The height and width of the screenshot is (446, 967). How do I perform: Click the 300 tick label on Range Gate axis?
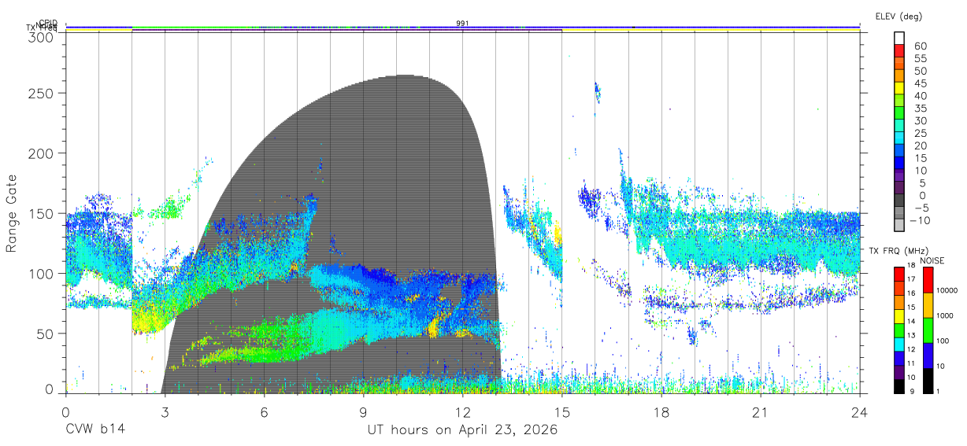point(43,37)
